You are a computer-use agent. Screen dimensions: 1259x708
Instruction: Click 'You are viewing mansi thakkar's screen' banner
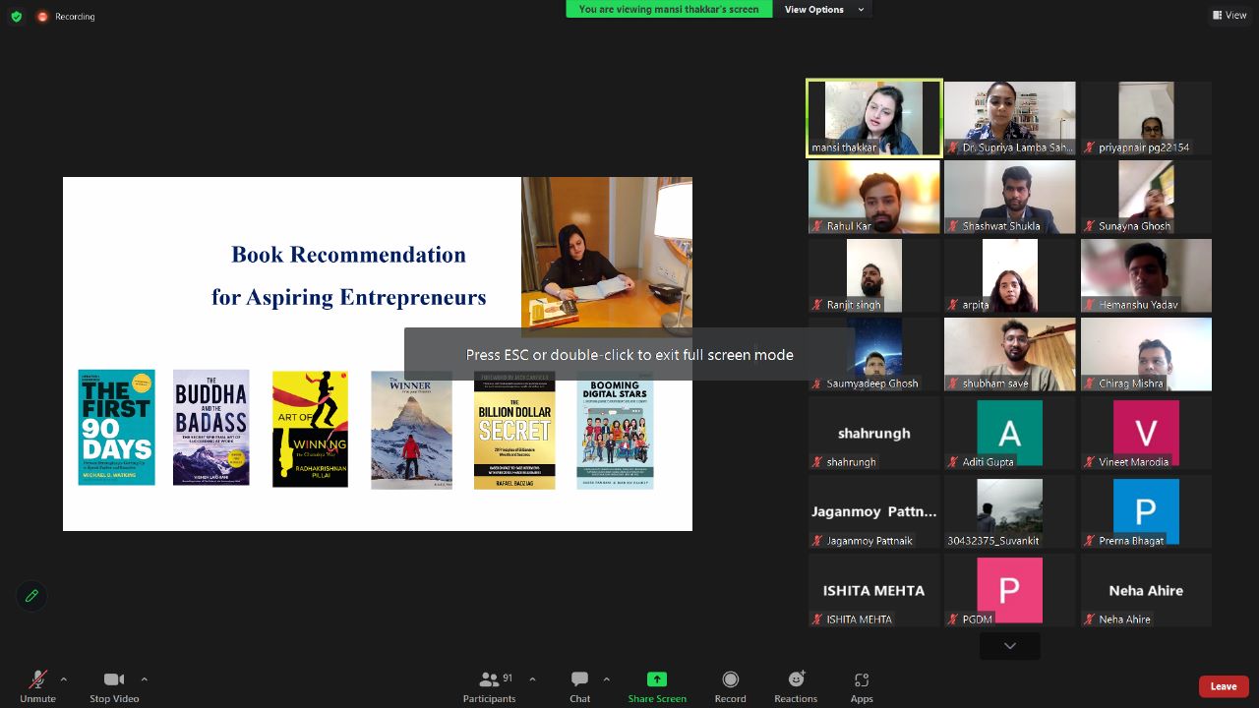coord(669,9)
